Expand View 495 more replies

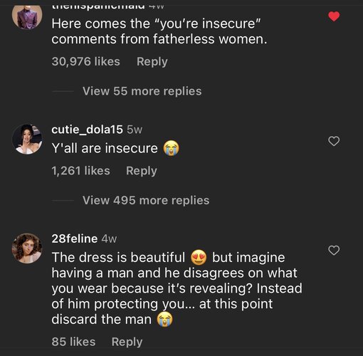(146, 200)
